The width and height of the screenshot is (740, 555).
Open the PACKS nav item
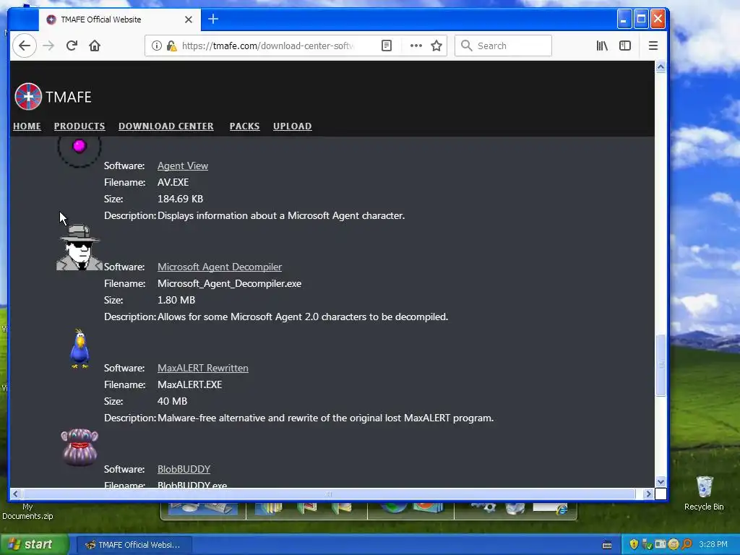point(244,126)
